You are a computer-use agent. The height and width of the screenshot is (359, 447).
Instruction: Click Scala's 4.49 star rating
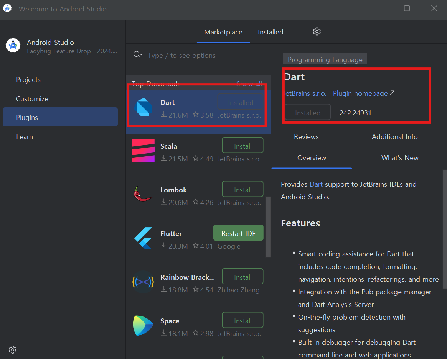(x=203, y=159)
